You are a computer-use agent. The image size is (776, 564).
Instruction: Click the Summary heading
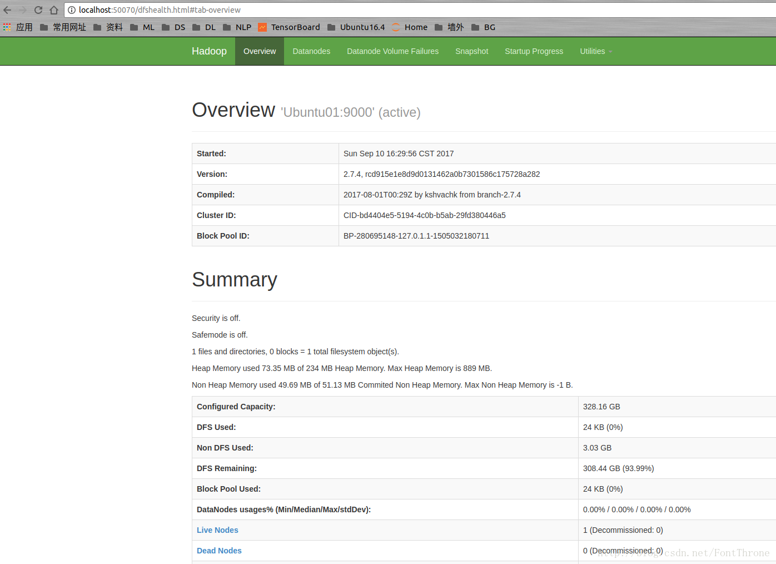(235, 280)
